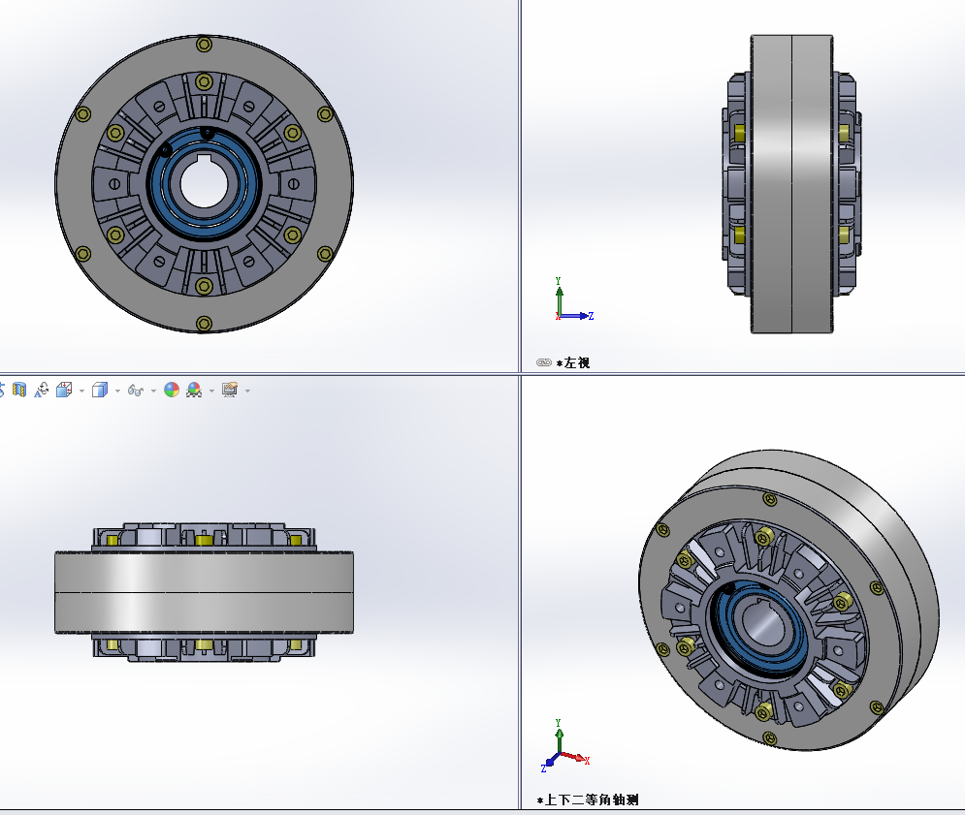
Task: Select the drum body in the top view
Action: 204,592
